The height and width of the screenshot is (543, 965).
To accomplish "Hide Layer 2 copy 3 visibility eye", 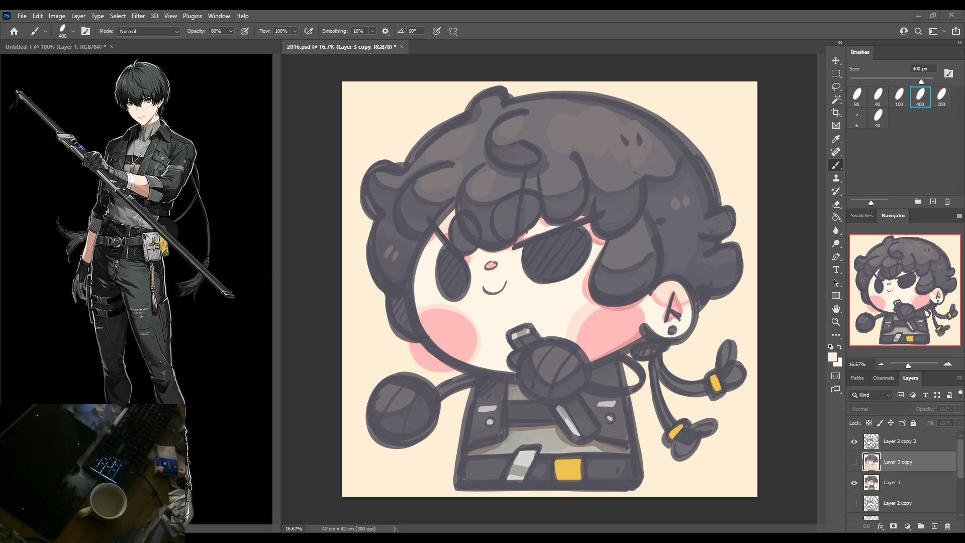I will 854,441.
